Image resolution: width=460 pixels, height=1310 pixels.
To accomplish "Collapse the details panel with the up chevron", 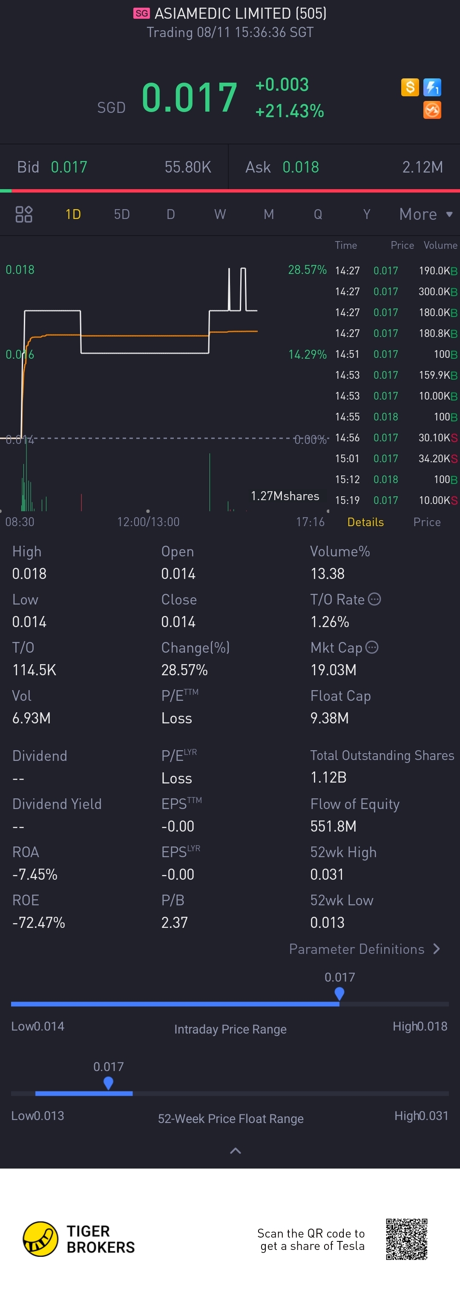I will pyautogui.click(x=236, y=1151).
